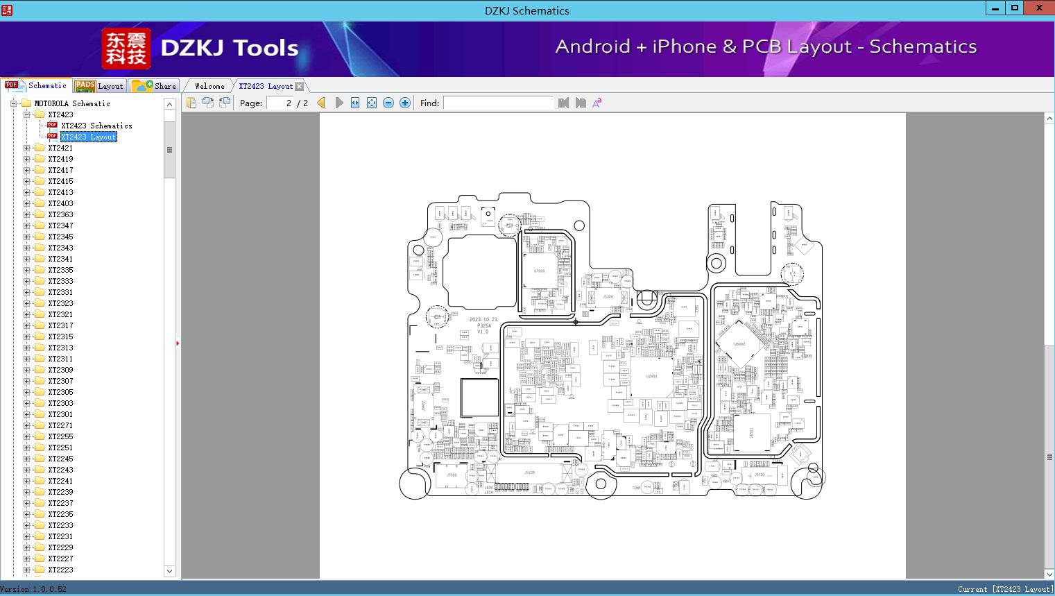Image resolution: width=1055 pixels, height=596 pixels.
Task: Find previous match icon
Action: [563, 103]
